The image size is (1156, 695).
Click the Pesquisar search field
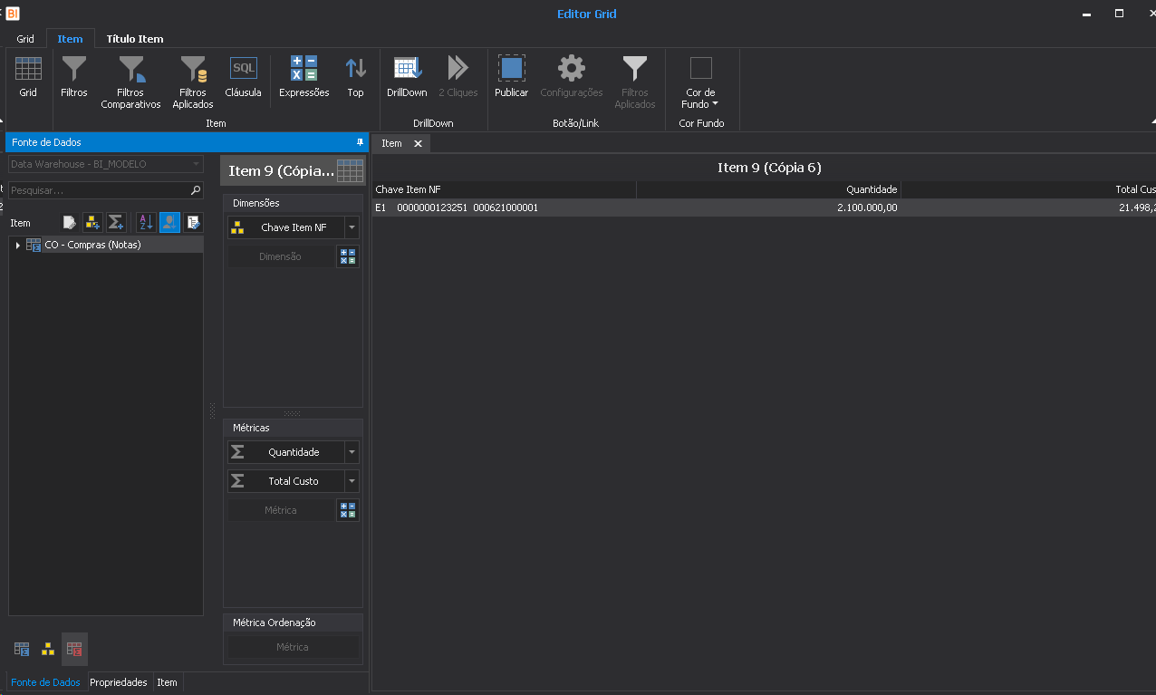click(100, 191)
